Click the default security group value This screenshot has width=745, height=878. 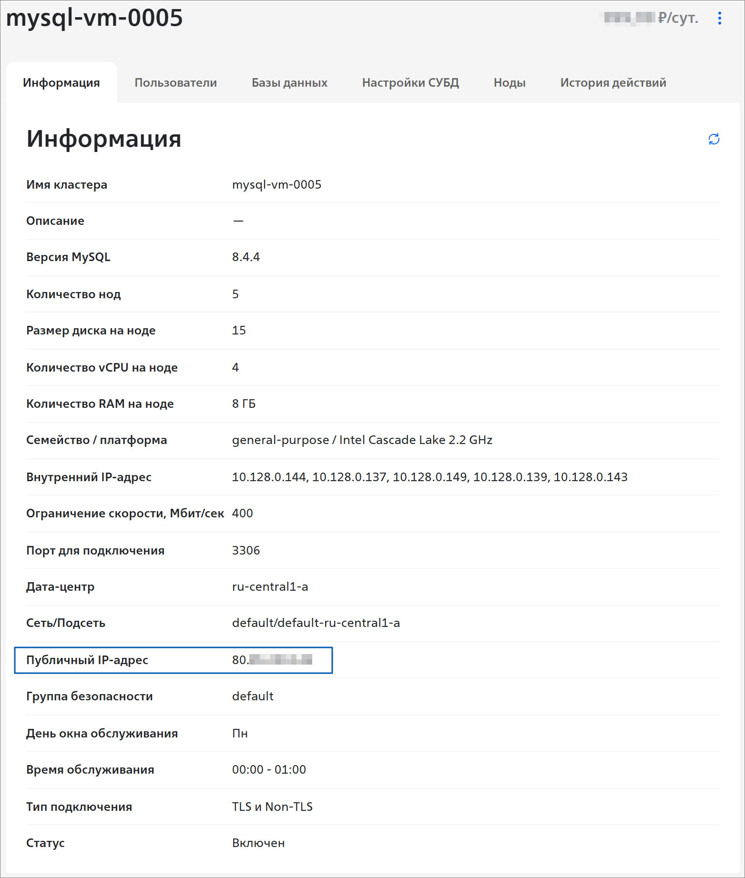tap(253, 696)
